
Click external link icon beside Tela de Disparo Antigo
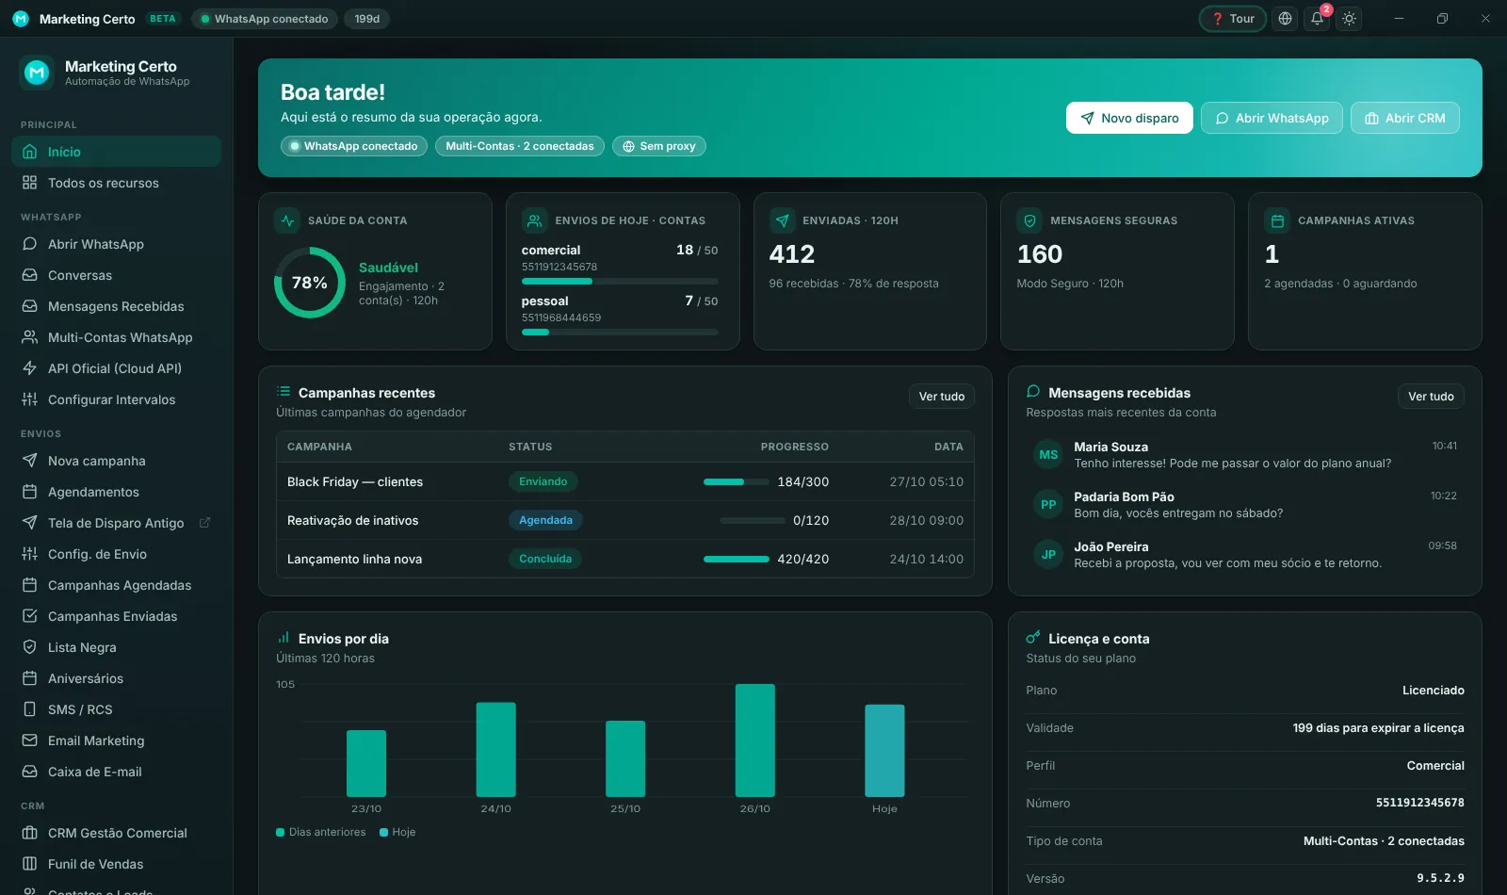coord(204,523)
